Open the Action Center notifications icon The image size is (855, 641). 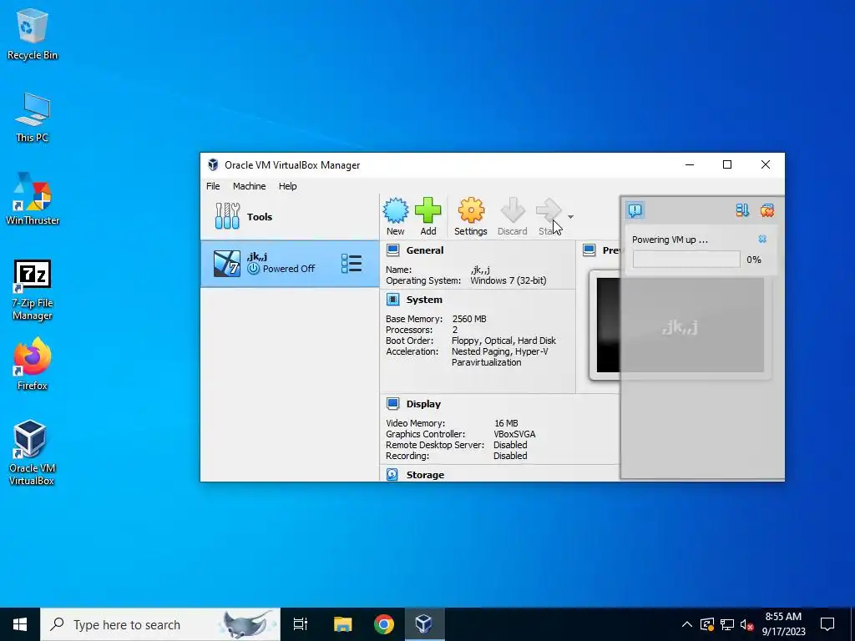[827, 624]
